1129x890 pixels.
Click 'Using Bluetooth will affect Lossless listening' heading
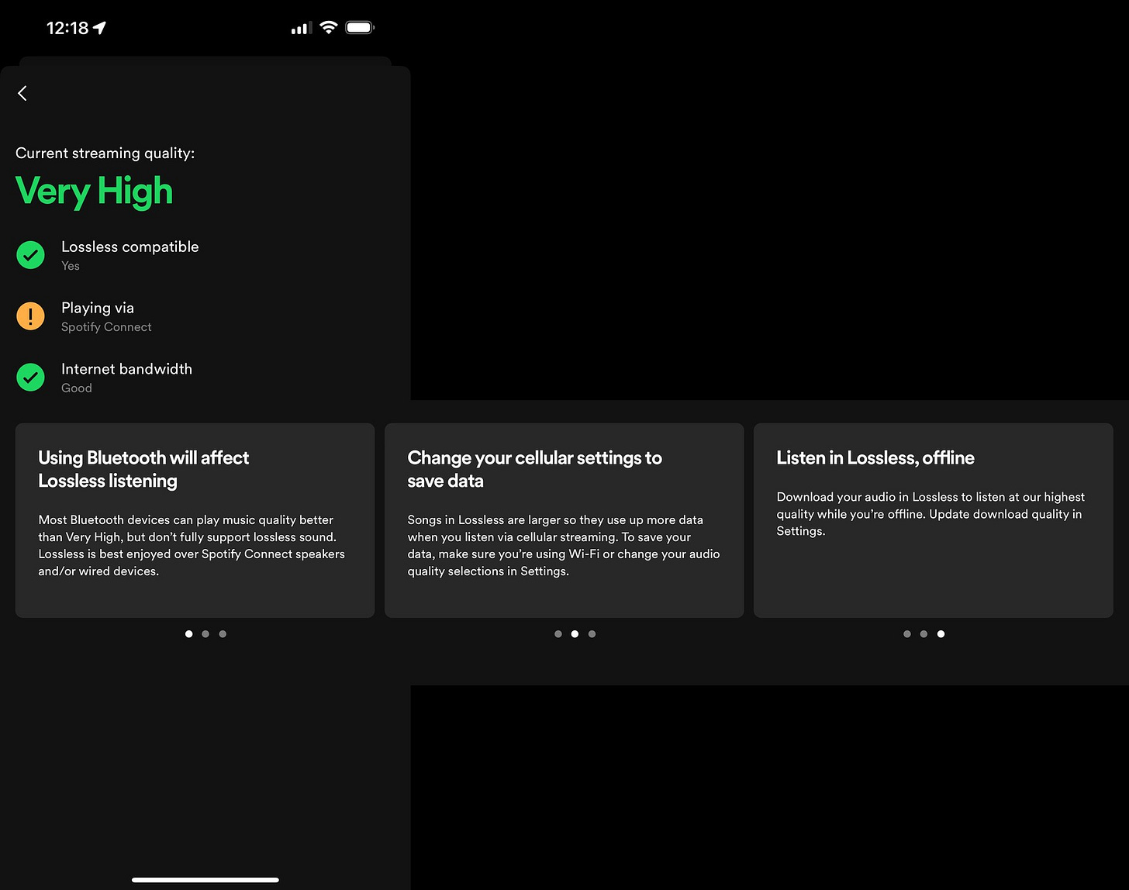[x=143, y=469]
